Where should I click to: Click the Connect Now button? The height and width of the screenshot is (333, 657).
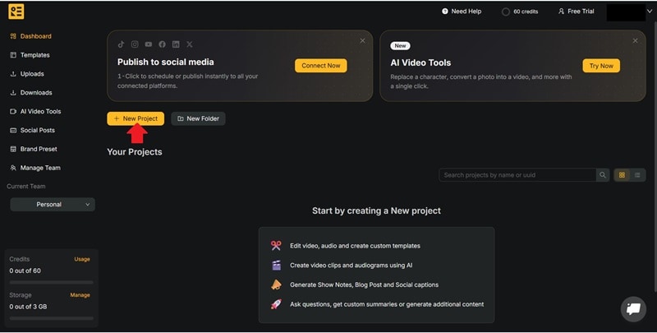point(321,66)
